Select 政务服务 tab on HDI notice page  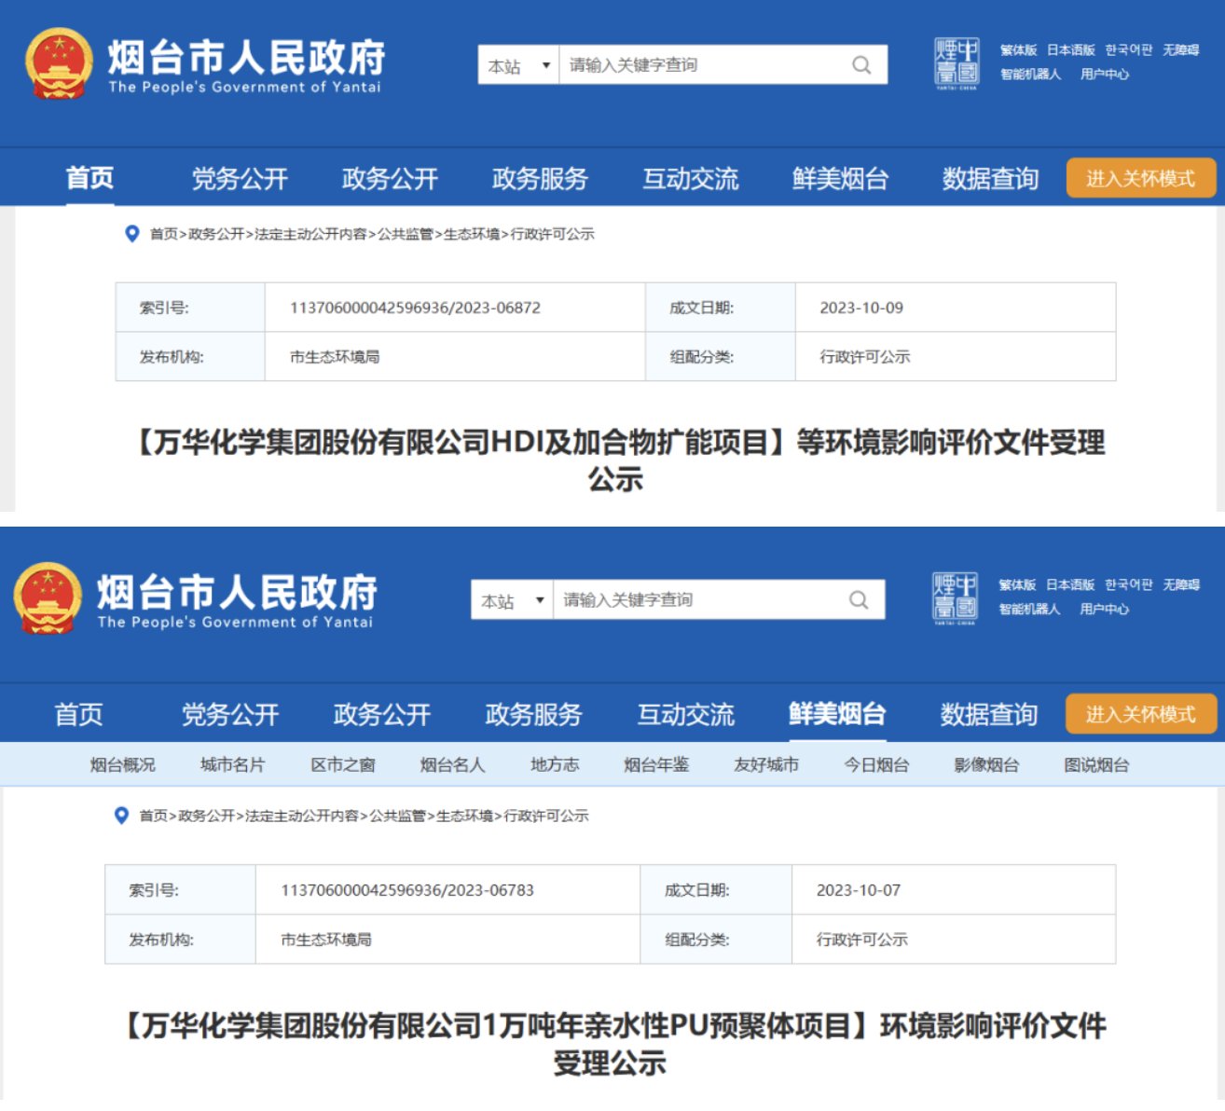pos(540,178)
